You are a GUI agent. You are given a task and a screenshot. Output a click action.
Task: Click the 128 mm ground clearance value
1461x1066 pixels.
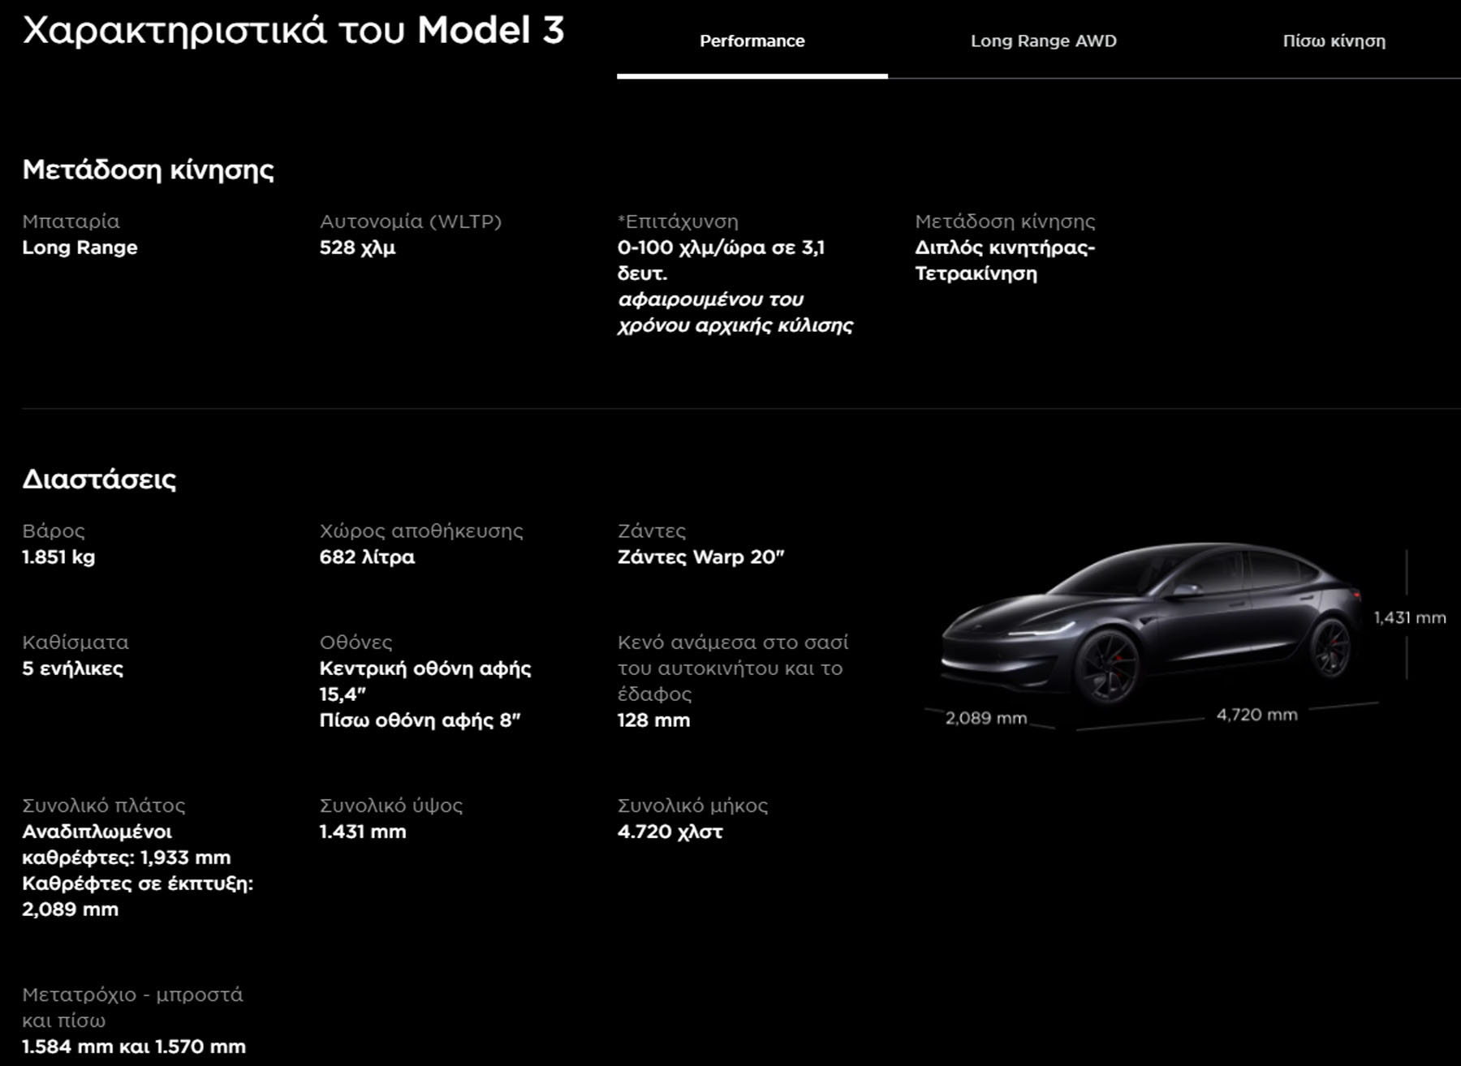click(653, 720)
